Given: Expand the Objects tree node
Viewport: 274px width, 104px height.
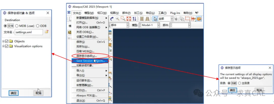Looking at the screenshot, I should tap(3, 41).
